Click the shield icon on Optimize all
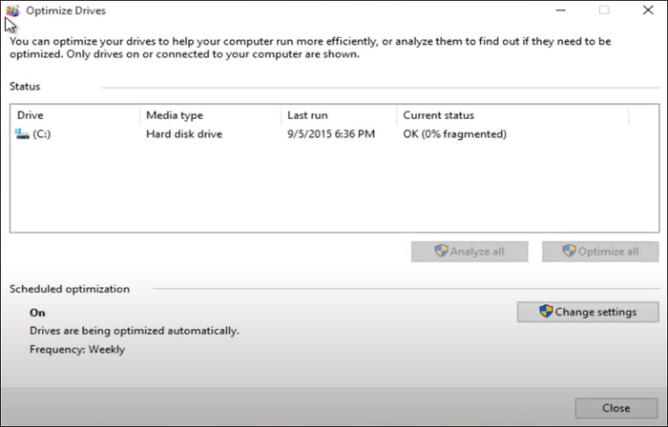The image size is (668, 427). pyautogui.click(x=569, y=252)
